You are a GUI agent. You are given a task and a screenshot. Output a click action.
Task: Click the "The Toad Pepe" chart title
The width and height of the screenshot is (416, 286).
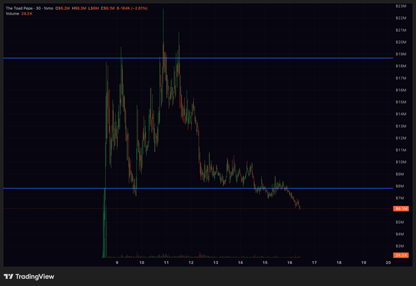point(19,8)
